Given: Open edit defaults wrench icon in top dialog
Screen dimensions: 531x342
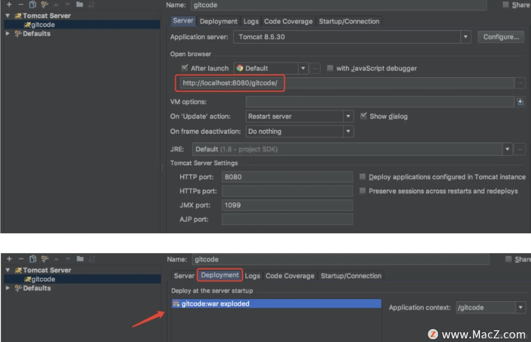Looking at the screenshot, I should [x=44, y=4].
